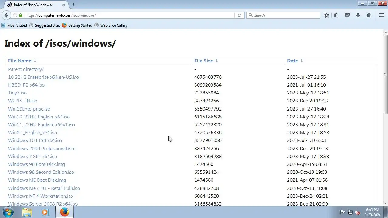This screenshot has height=218, width=388.
Task: Sort by the File Size column header
Action: pos(204,61)
